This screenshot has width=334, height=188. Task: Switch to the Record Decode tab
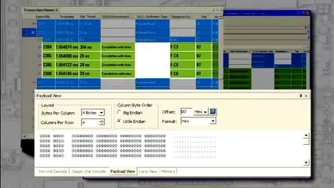(x=53, y=171)
